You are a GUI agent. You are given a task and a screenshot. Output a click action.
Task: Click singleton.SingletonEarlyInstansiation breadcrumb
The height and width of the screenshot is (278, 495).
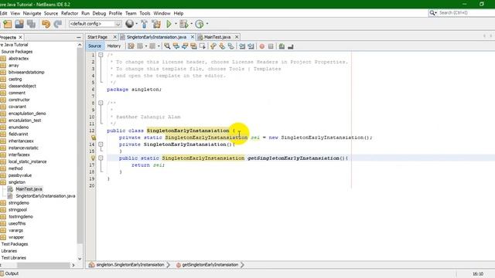click(130, 265)
